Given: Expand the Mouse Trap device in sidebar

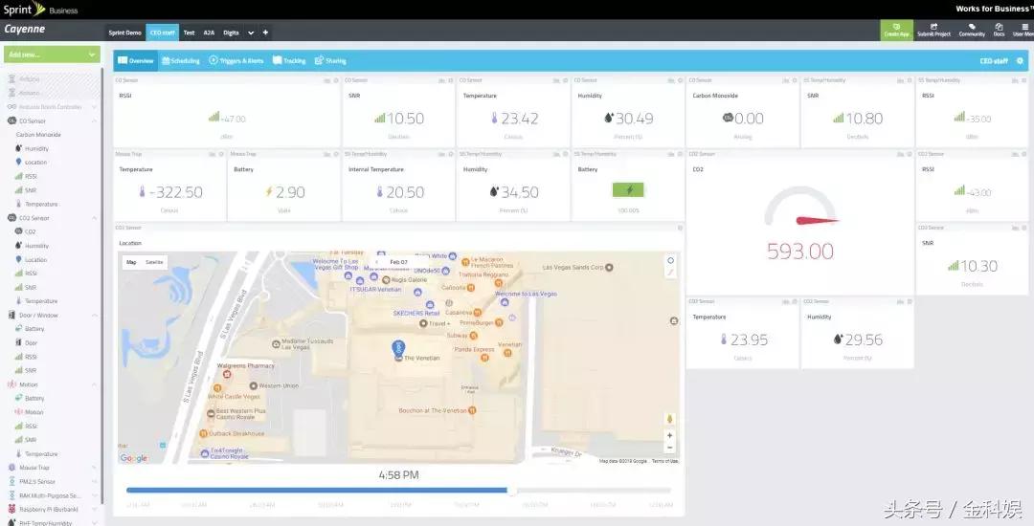Looking at the screenshot, I should coord(94,468).
